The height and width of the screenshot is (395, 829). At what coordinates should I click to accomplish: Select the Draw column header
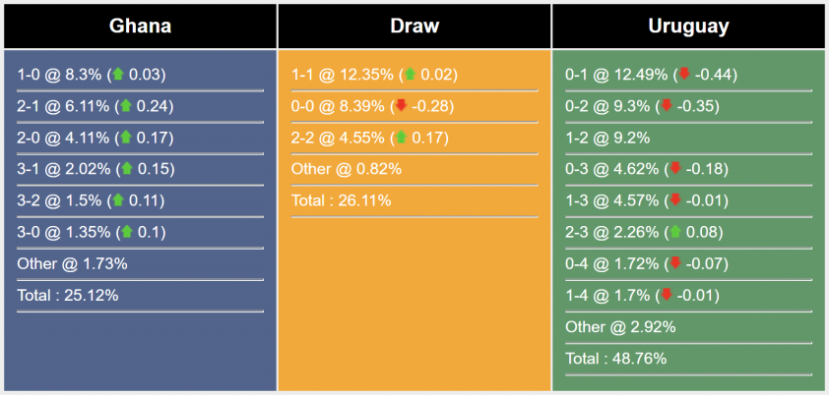tap(414, 27)
